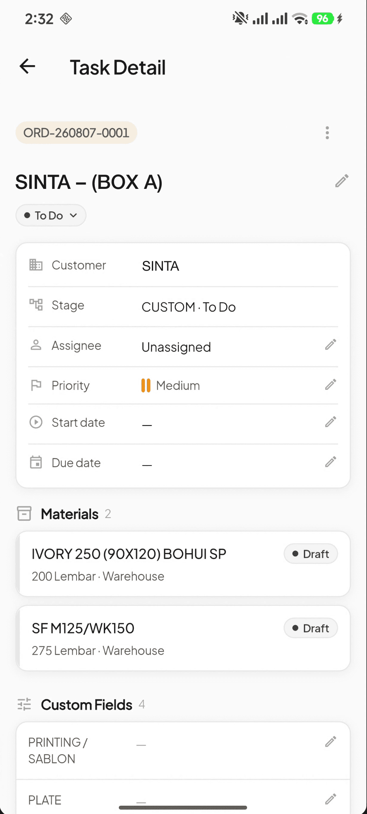The width and height of the screenshot is (367, 814).
Task: Tap the PRINTING / SABLON field label
Action: [x=58, y=750]
